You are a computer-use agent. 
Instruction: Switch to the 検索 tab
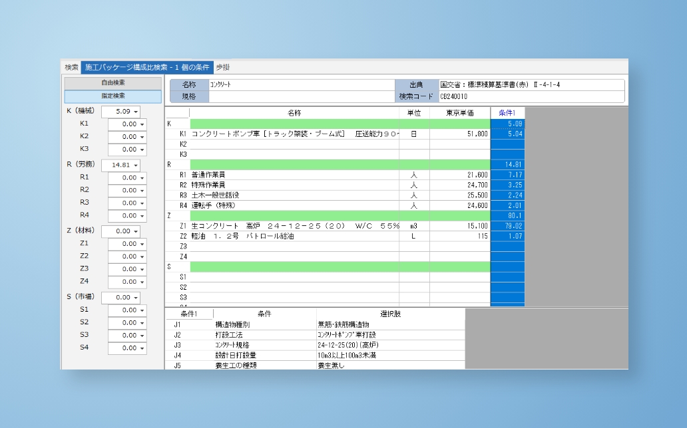[71, 67]
